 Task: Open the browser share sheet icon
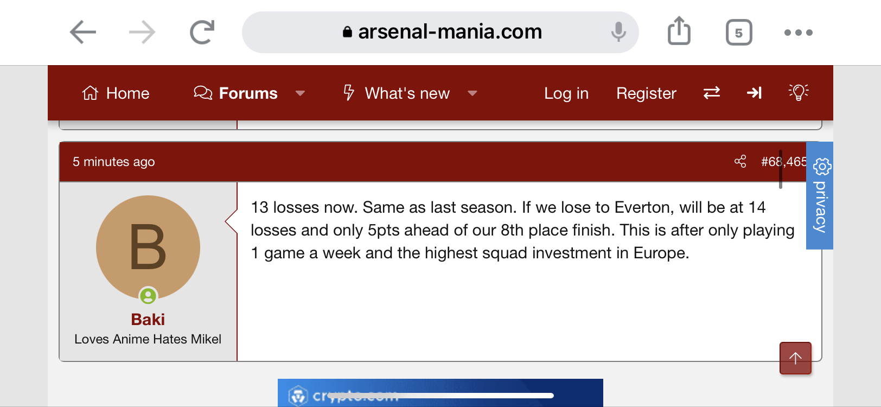point(679,30)
